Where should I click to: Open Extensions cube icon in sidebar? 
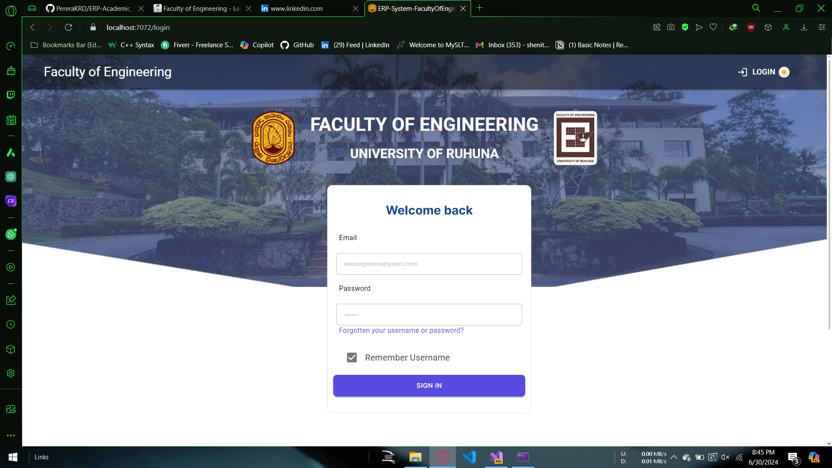tap(11, 349)
